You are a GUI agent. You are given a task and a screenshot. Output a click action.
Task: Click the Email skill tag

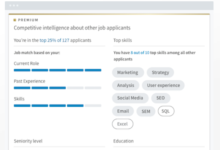click(x=123, y=111)
